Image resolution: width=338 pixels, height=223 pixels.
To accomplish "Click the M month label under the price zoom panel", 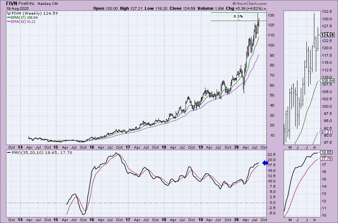I will pos(290,148).
